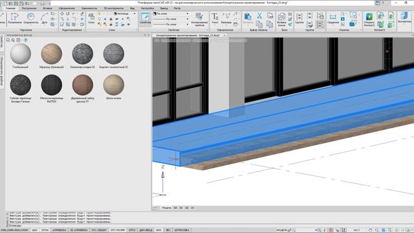Toggle оПРИВЯЗКА object snap in status bar
The height and width of the screenshot is (233, 414).
pyautogui.click(x=60, y=230)
